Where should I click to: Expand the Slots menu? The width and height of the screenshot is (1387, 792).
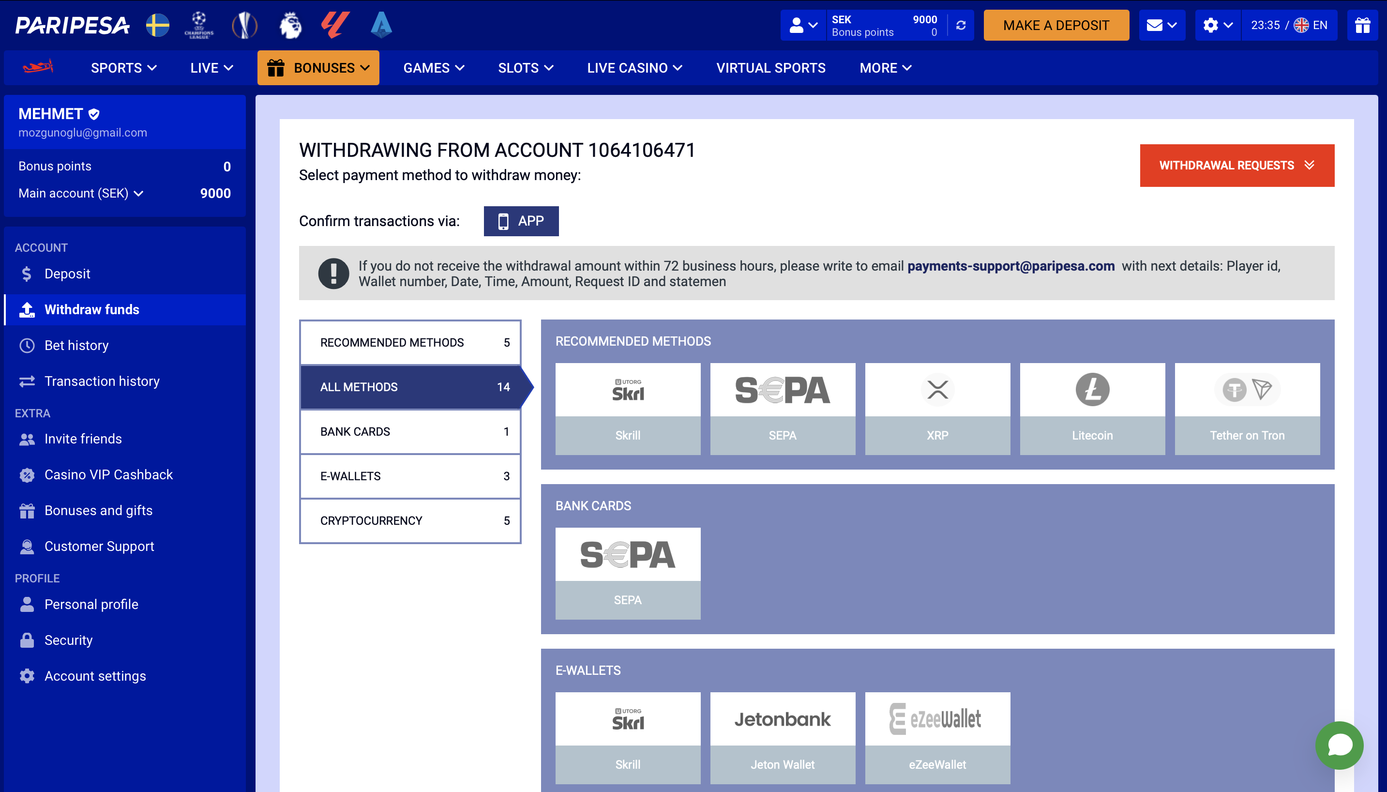pos(526,68)
